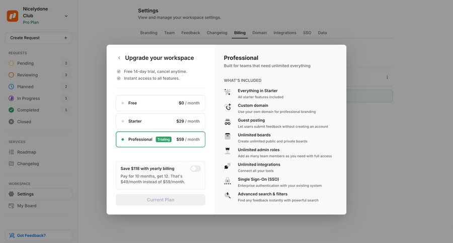Screen dimensions: 453x243
Task: Enable the yearly billing toggle
Action: coord(195,169)
